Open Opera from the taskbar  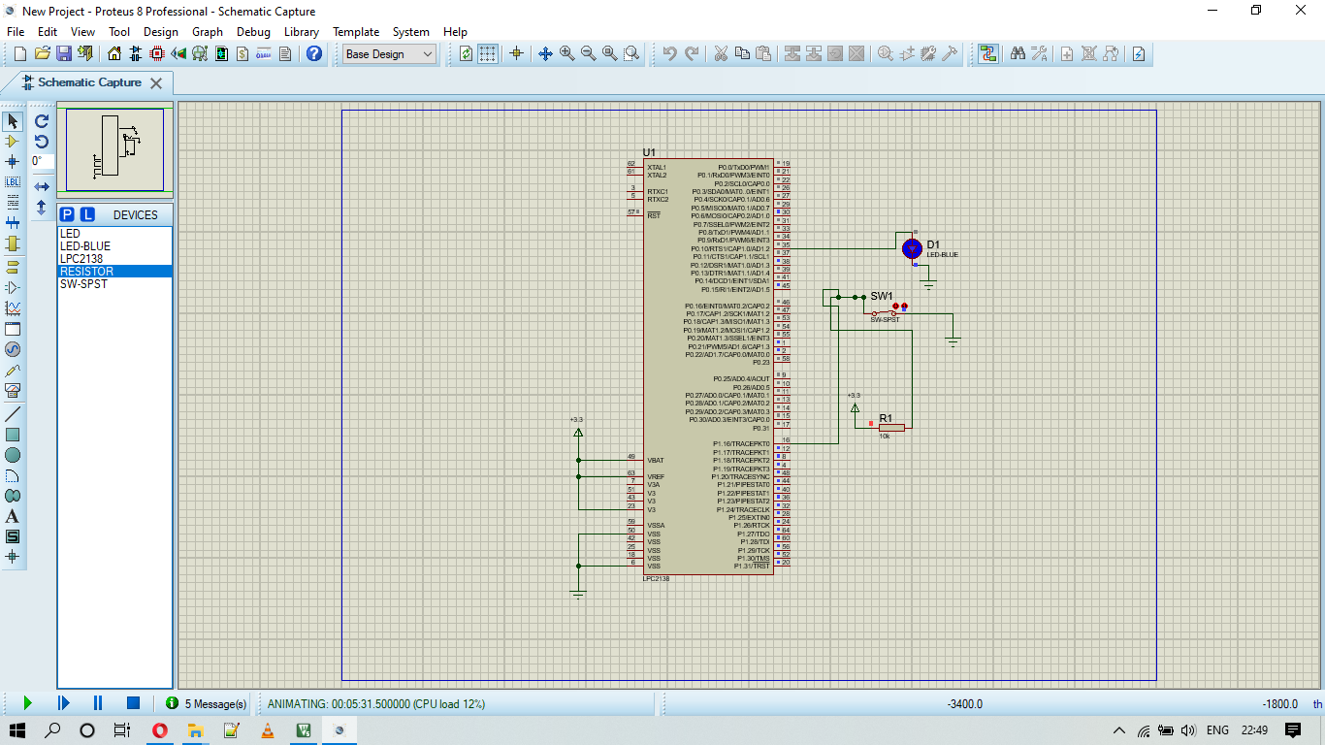pos(159,730)
